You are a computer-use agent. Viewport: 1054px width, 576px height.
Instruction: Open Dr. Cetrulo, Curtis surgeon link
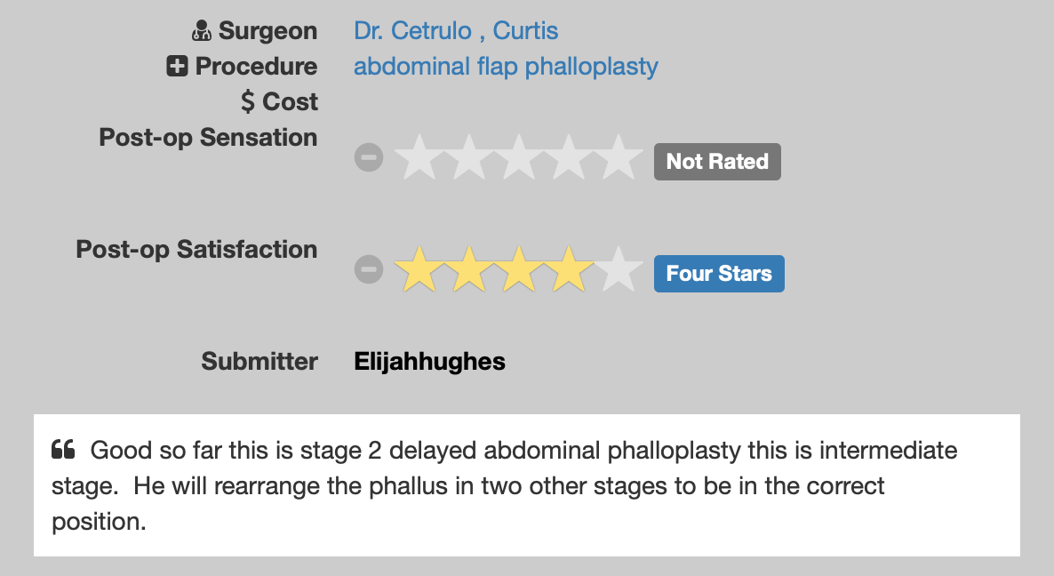456,31
